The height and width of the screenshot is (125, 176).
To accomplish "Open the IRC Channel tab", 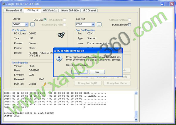I will click(x=89, y=11).
